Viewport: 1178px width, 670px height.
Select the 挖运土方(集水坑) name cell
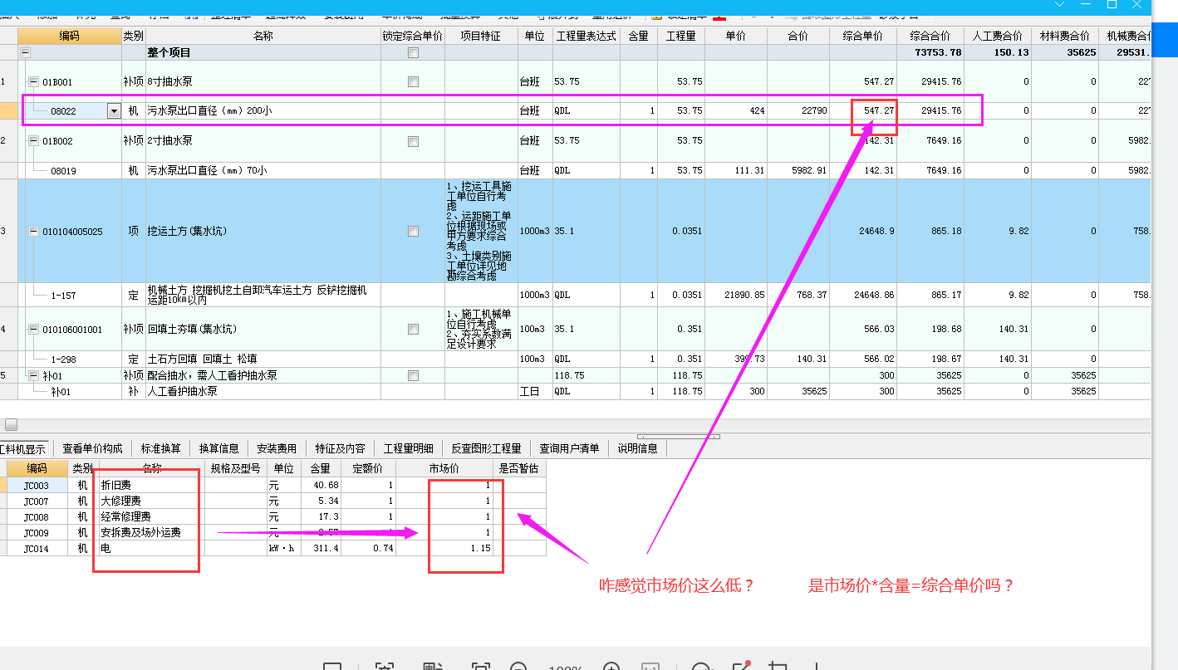263,232
